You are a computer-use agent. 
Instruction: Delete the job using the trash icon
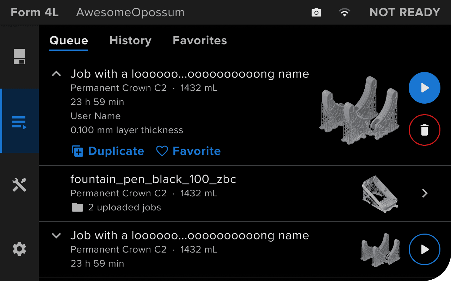425,130
